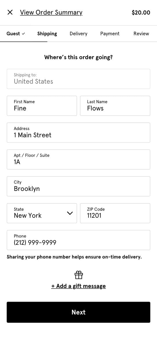Go to the Delivery step tab
157x341 pixels.
pos(78,34)
